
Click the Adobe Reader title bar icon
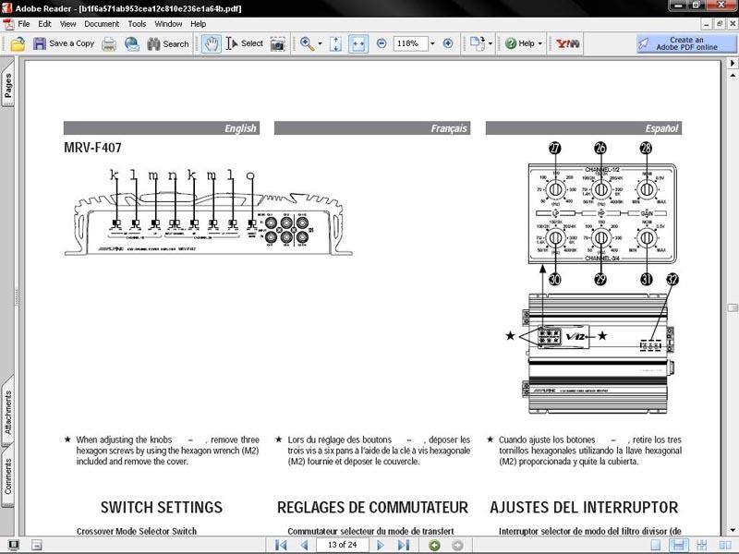click(x=6, y=7)
